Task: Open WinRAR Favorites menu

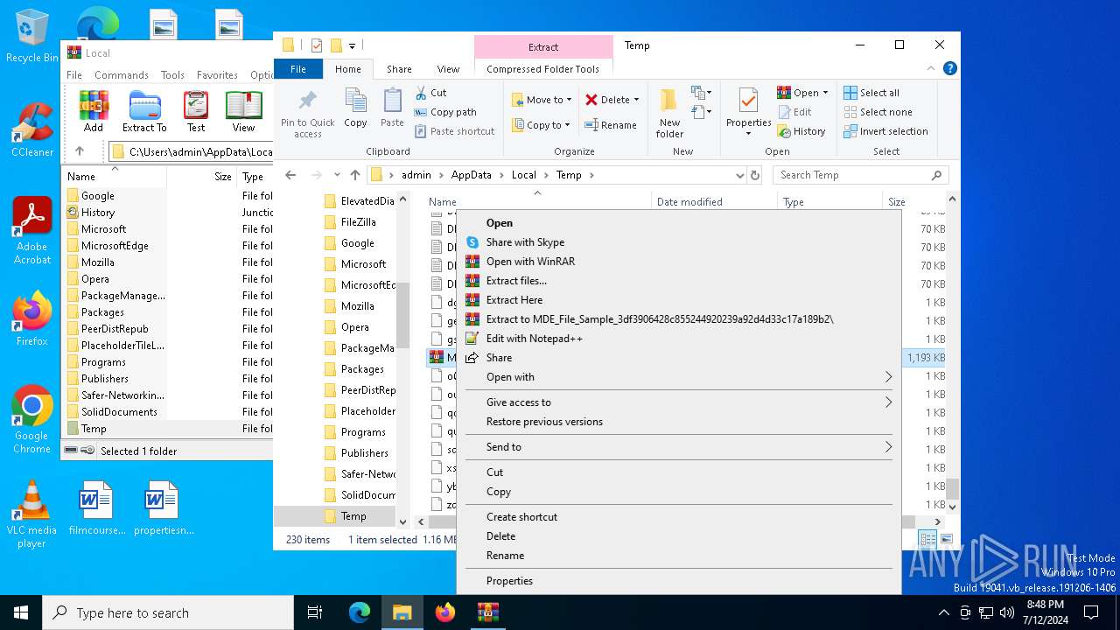Action: pyautogui.click(x=217, y=75)
